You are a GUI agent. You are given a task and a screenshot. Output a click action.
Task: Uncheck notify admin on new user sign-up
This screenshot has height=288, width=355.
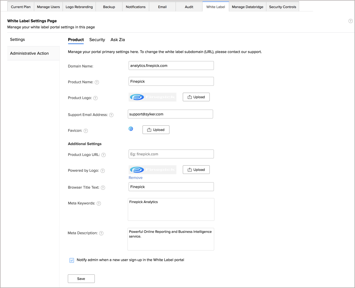click(x=72, y=260)
